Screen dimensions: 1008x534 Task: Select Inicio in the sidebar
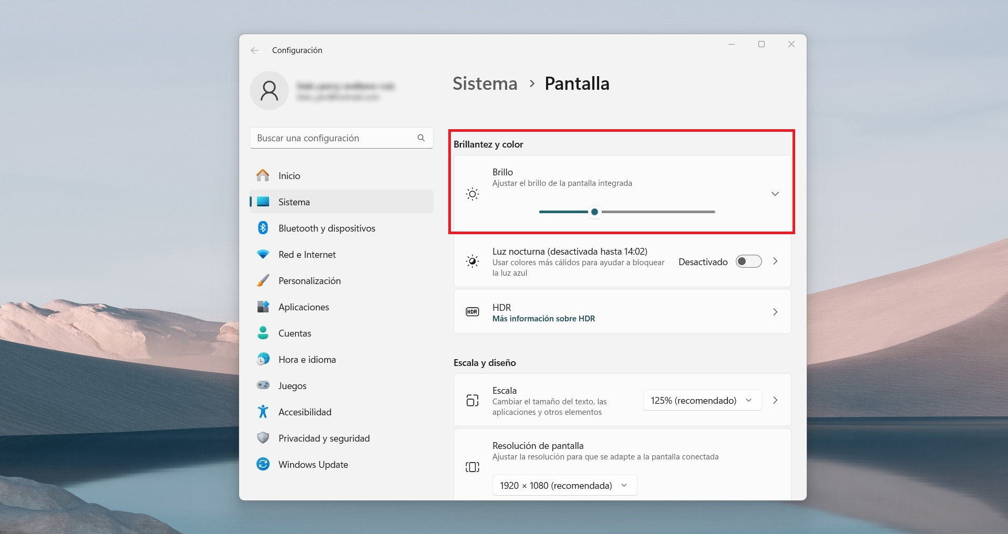342,175
